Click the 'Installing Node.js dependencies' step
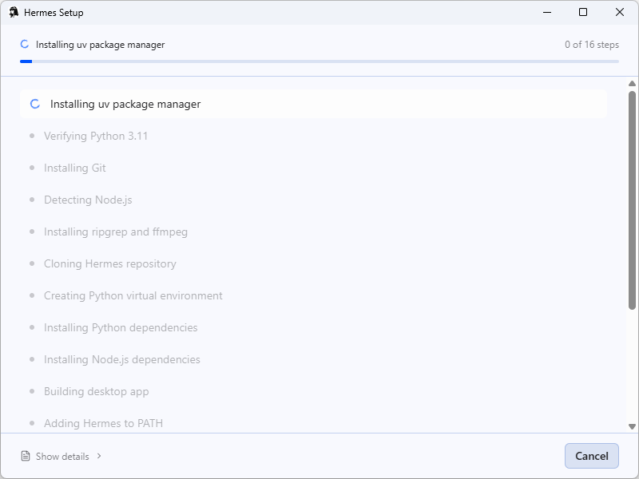Screen dimensions: 639x479 122,359
